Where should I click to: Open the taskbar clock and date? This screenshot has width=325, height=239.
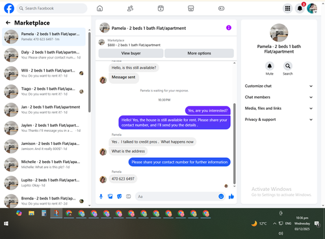tap(302, 223)
